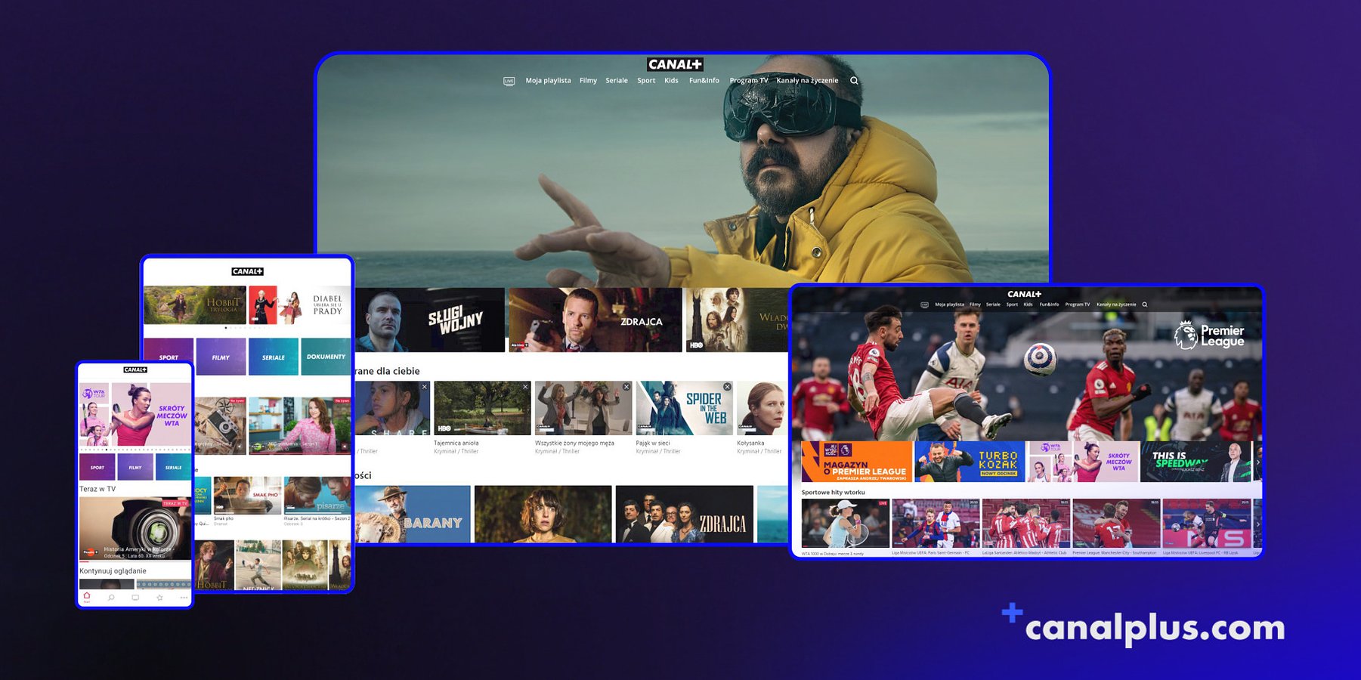This screenshot has height=680, width=1361.
Task: Open the Sługi Wojny banner thumbnail
Action: click(429, 320)
